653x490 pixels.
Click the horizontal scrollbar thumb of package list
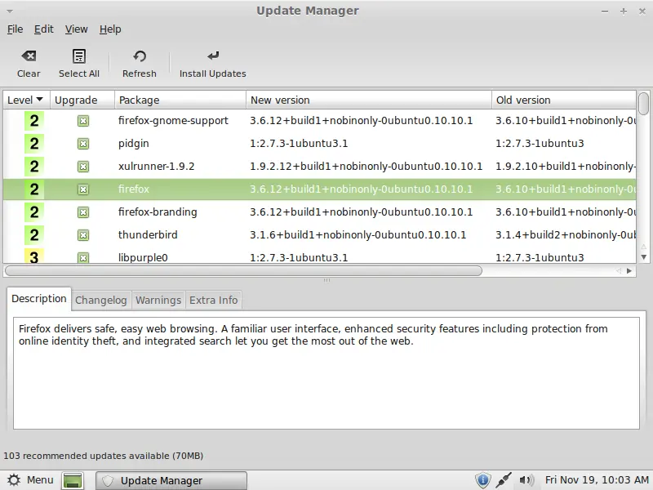point(243,271)
